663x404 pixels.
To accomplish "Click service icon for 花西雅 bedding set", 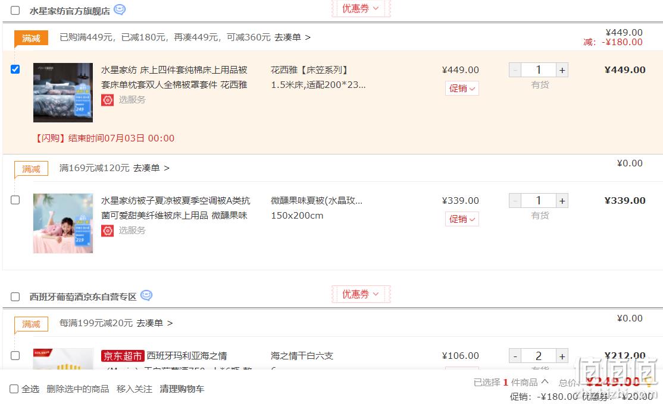I will [107, 100].
